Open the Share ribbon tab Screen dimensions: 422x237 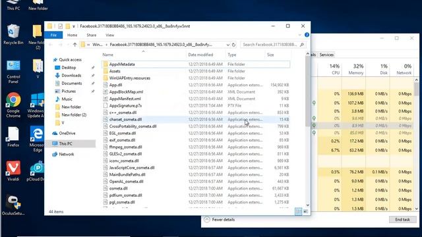click(92, 35)
